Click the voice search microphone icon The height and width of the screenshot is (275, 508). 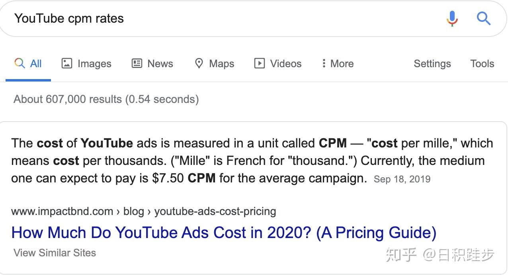pyautogui.click(x=452, y=18)
